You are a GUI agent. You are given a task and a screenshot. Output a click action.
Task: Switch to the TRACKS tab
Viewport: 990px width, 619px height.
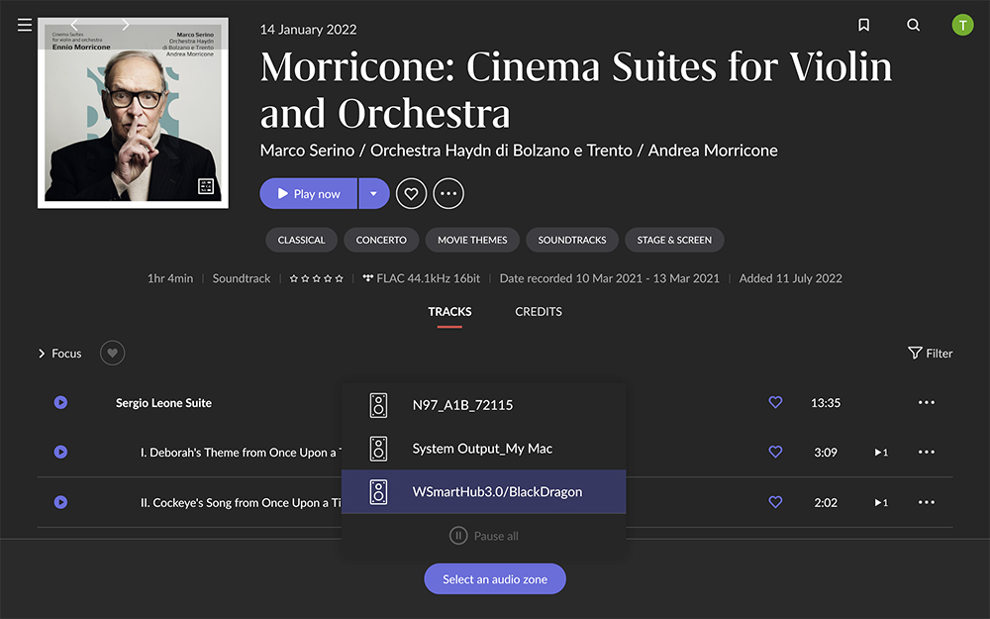tap(449, 312)
